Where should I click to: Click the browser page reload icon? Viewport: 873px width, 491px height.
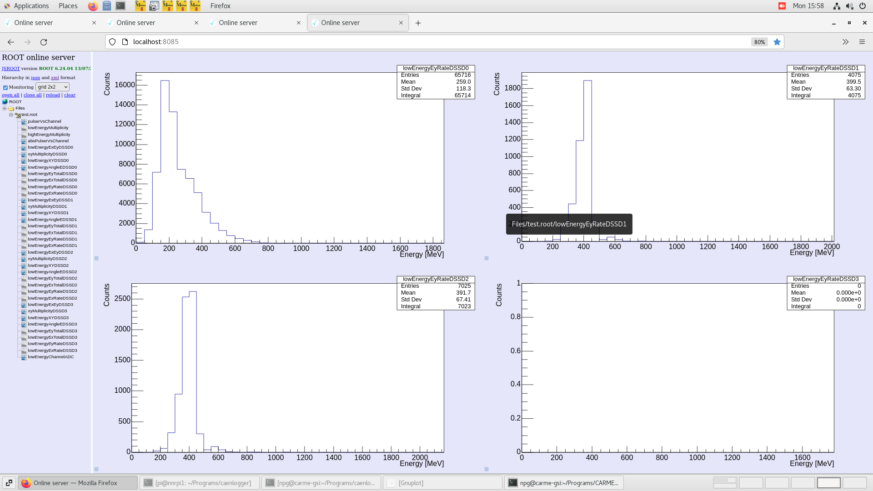[x=44, y=42]
